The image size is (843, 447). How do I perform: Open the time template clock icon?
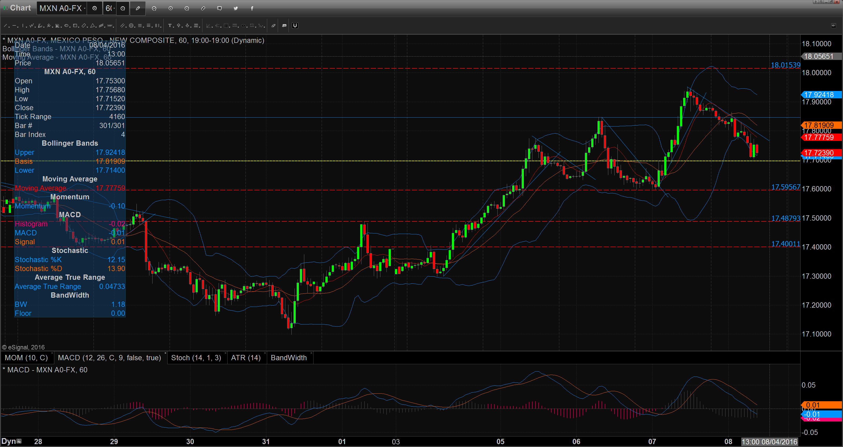click(x=123, y=8)
